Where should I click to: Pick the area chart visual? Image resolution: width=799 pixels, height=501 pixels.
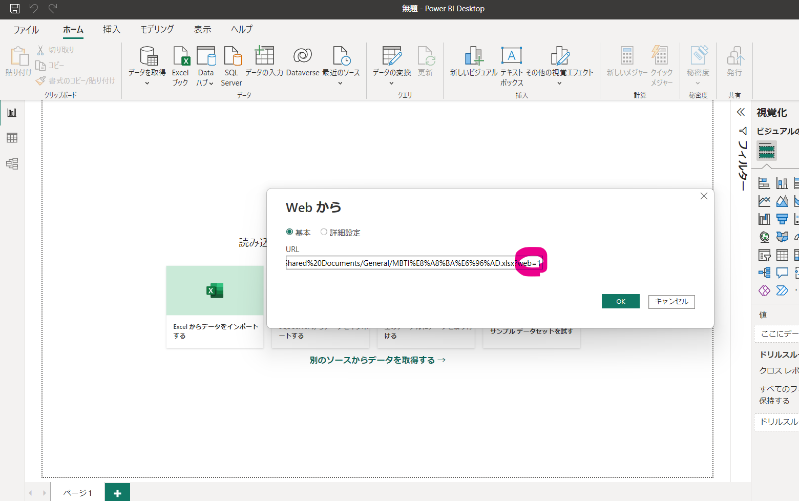point(782,201)
